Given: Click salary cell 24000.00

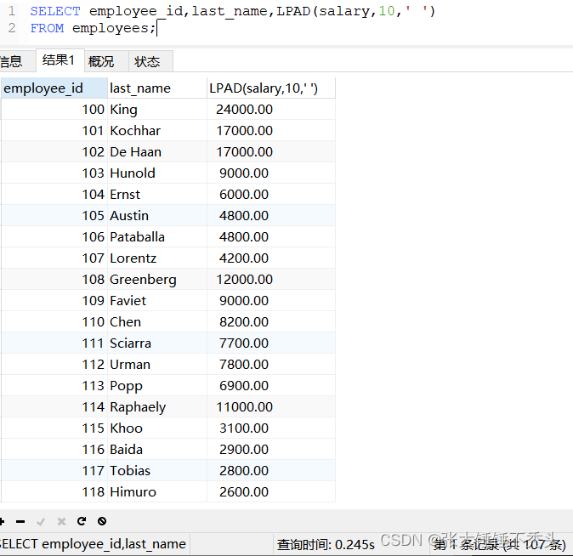Looking at the screenshot, I should (x=271, y=110).
